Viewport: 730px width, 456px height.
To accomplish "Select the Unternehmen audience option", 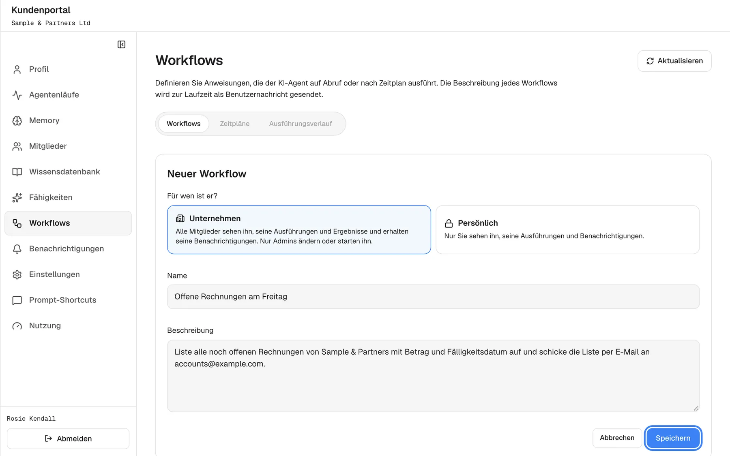I will pyautogui.click(x=299, y=230).
